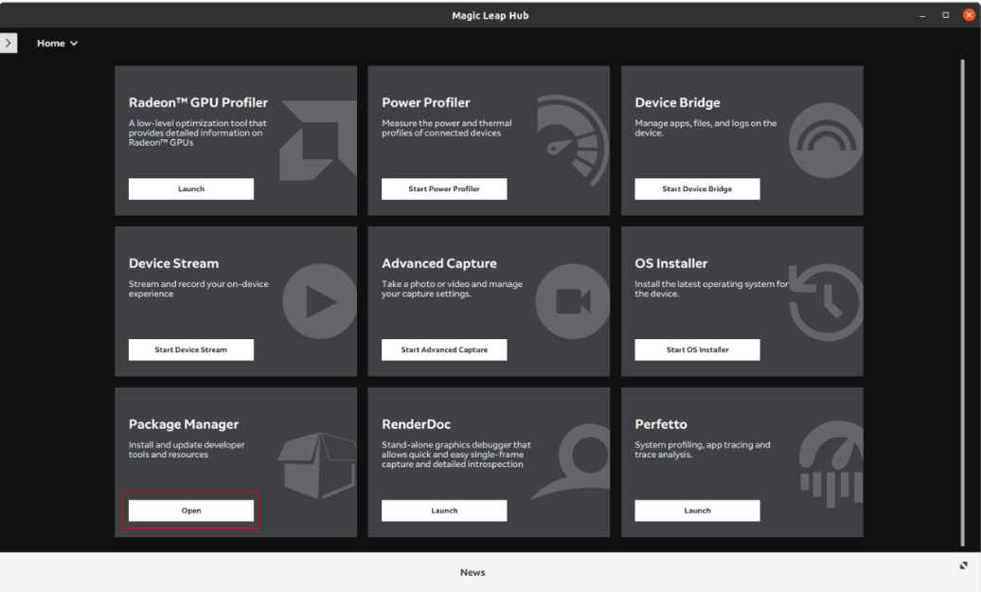Viewport: 981px width, 592px height.
Task: Click the Radeon GPU Profiler AMD logo icon
Action: (x=317, y=140)
